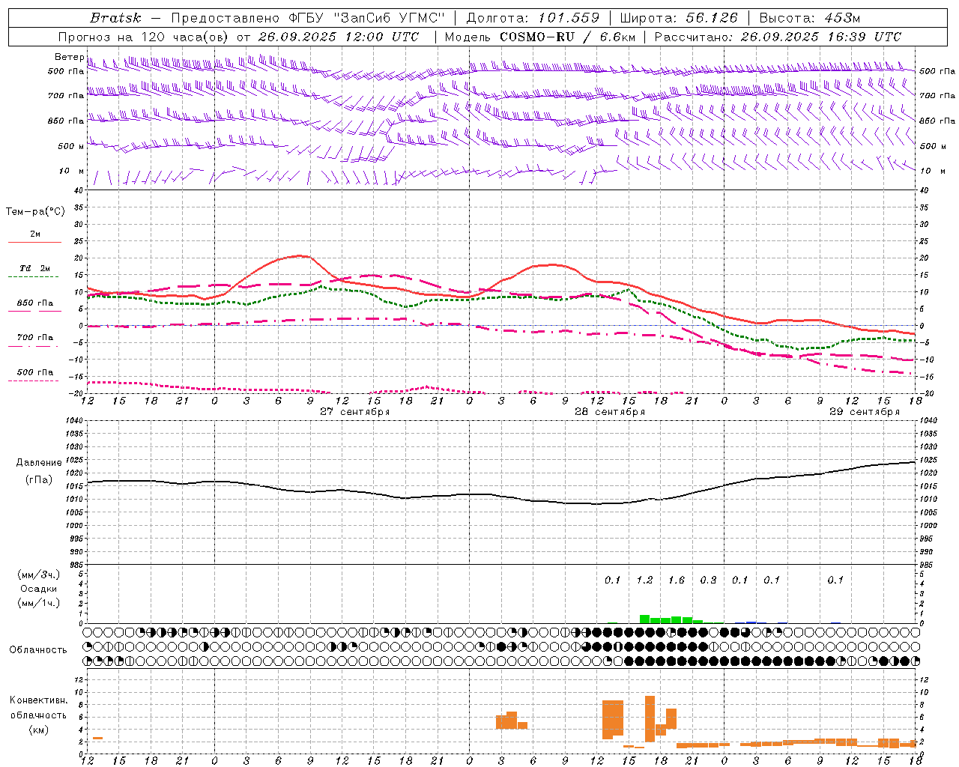Click the 'Td 2м' dew point legend entry
Screen dimensions: 959x767
coord(34,268)
